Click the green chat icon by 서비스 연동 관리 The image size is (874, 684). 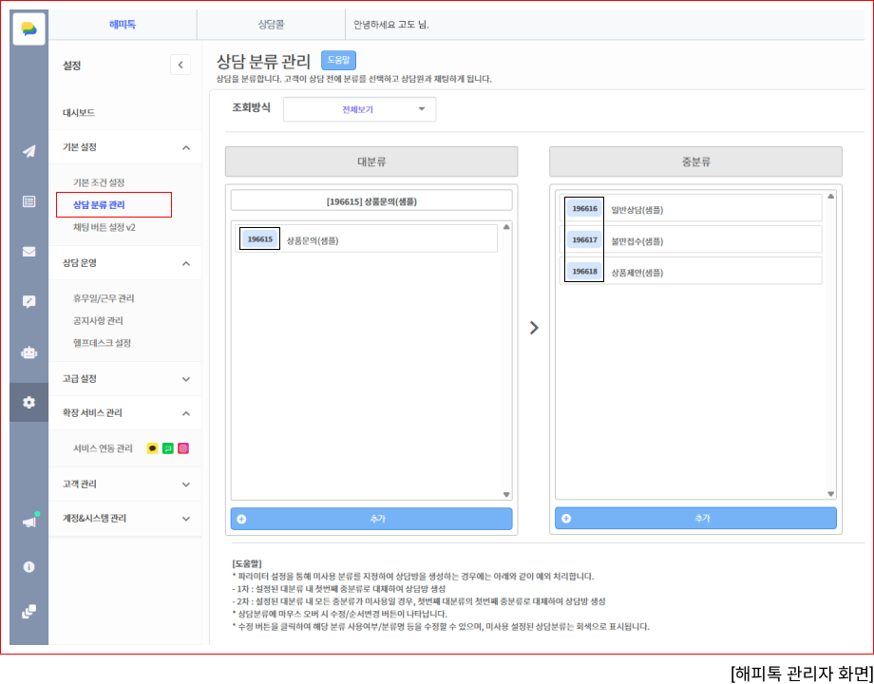[168, 448]
